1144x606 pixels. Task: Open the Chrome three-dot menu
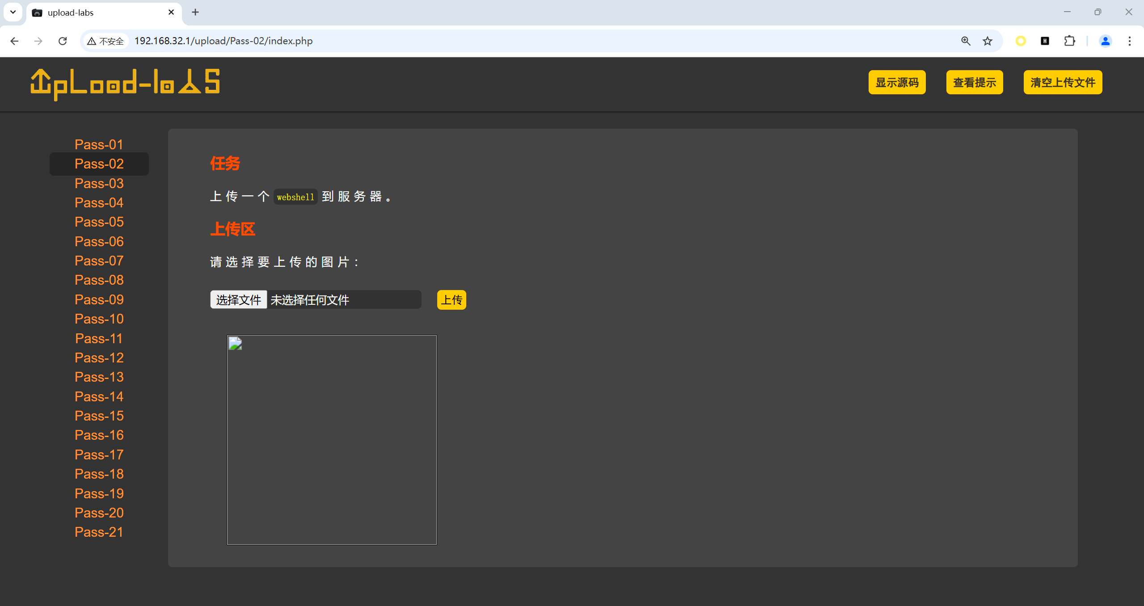1129,41
